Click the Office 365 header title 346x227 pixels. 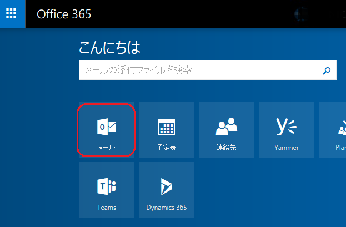click(64, 14)
